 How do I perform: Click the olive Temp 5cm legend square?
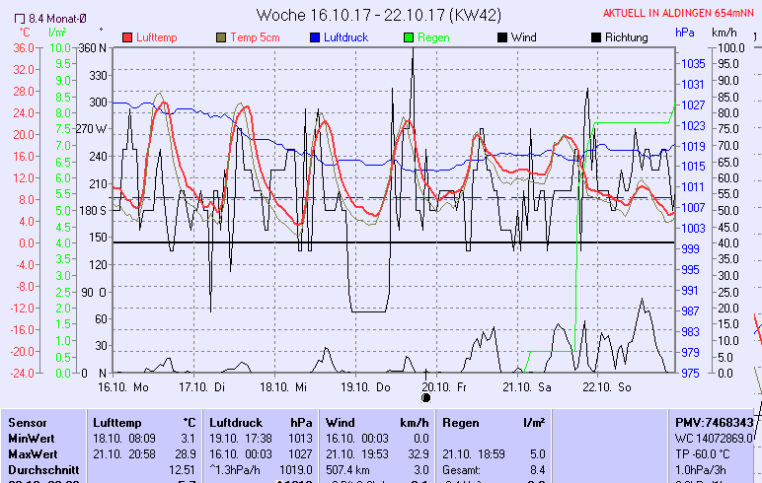[x=220, y=37]
